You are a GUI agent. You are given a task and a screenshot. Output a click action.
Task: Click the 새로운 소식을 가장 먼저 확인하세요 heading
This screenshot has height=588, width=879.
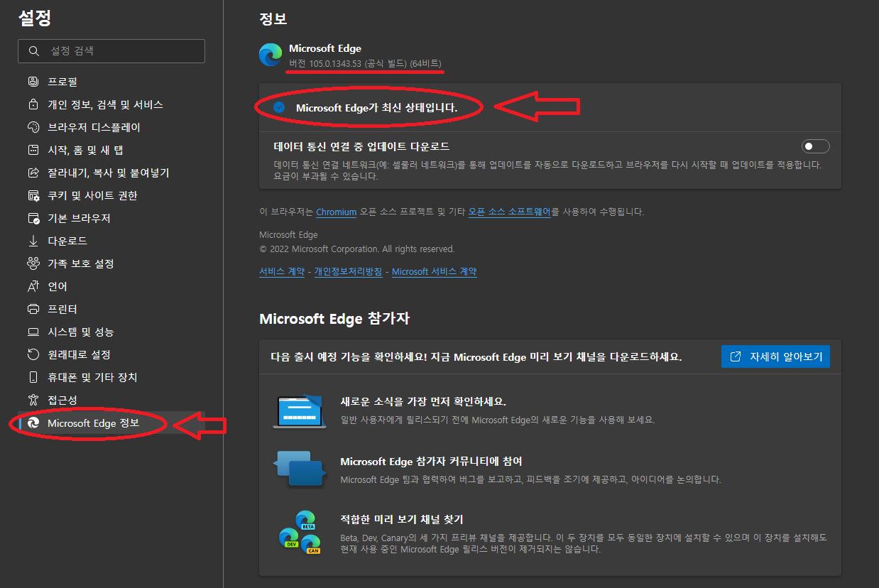click(x=423, y=401)
